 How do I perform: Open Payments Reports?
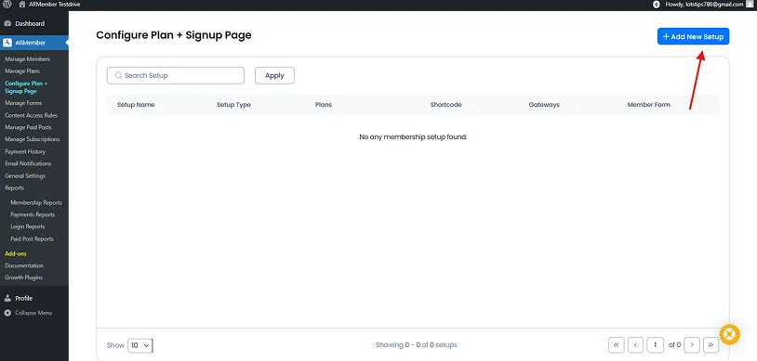33,214
